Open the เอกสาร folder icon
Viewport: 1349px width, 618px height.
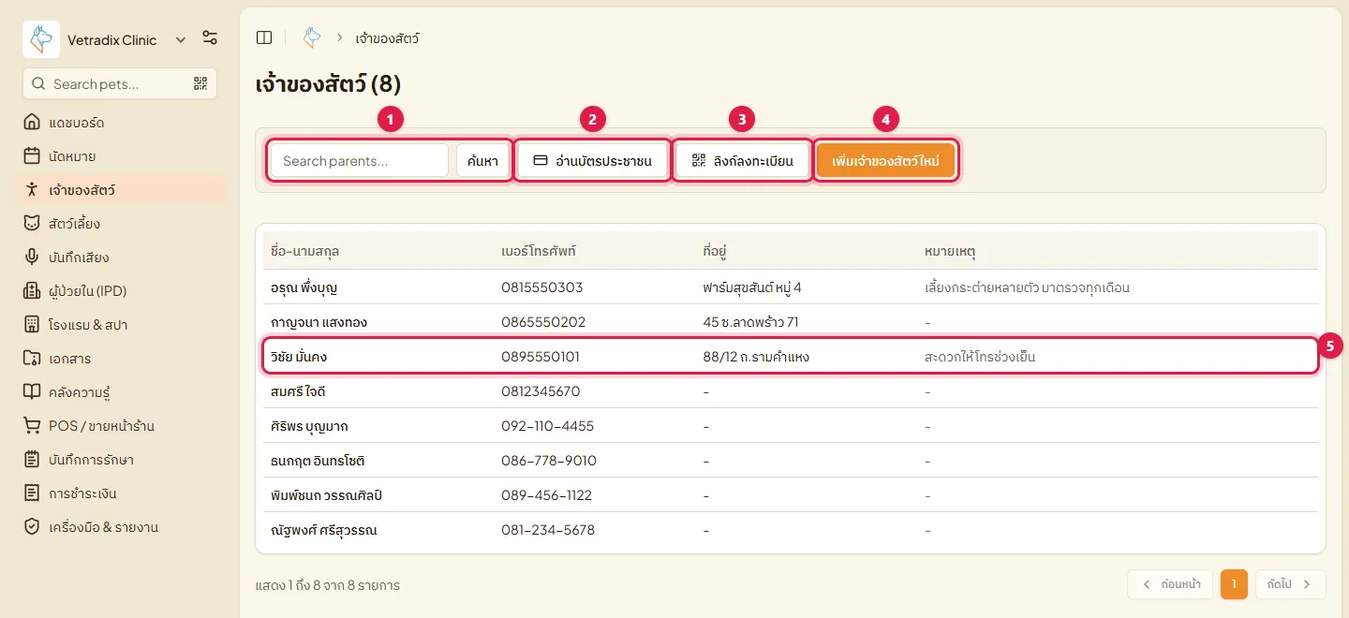(x=32, y=359)
